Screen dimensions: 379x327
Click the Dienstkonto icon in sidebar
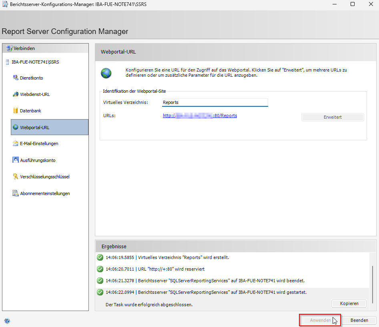click(x=16, y=78)
